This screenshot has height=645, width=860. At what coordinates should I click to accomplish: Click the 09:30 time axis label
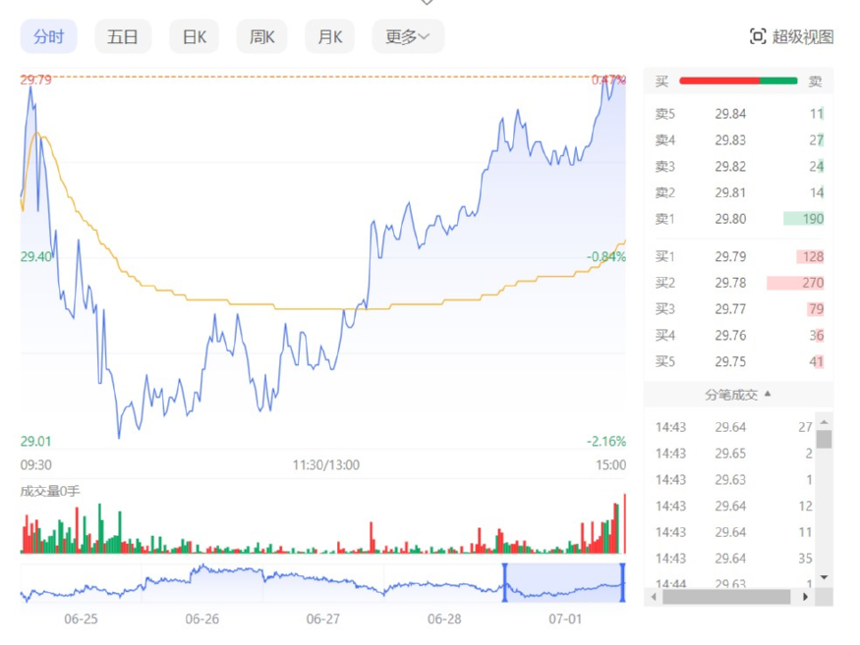click(36, 465)
